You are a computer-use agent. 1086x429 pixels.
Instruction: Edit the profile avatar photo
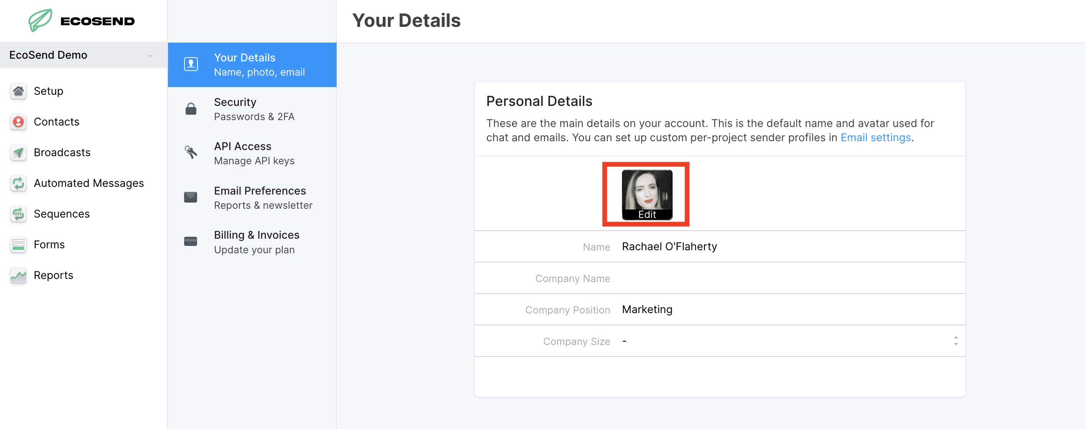pos(647,195)
